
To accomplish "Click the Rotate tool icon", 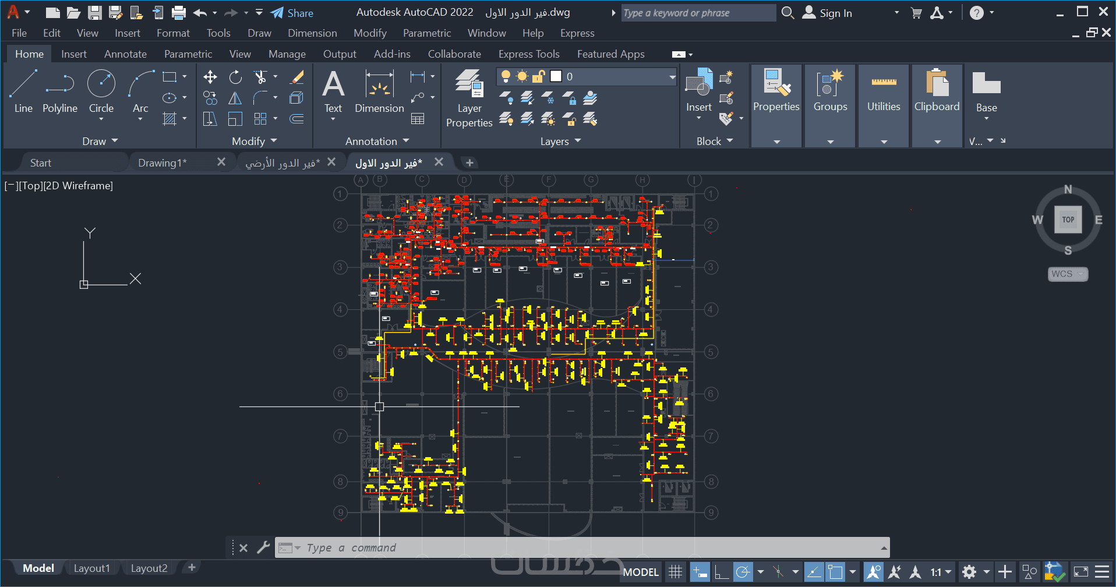I will (x=235, y=77).
